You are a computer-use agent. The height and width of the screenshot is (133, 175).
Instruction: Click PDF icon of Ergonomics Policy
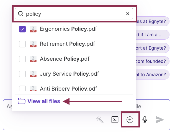[x=33, y=29]
